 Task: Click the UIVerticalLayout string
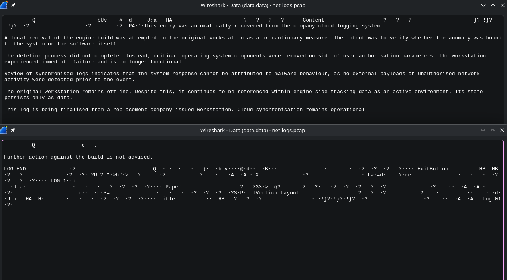[x=274, y=193]
